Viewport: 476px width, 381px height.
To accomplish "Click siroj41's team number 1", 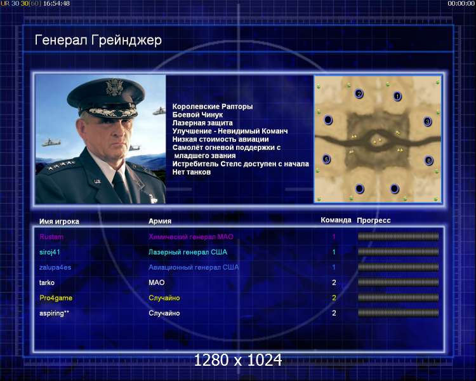I will (x=334, y=252).
